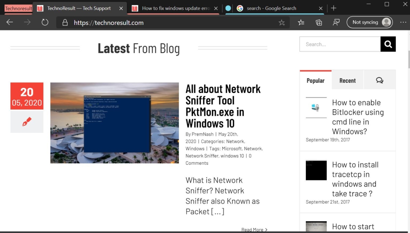Click the Bitlocker article thumbnail
Viewport: 410px width, 233px height.
[x=316, y=108]
